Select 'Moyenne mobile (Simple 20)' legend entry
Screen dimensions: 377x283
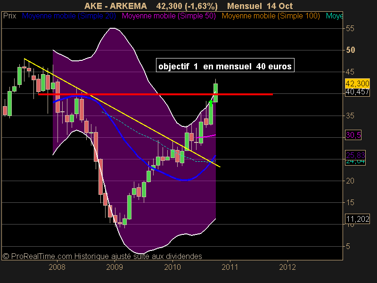[x=69, y=16]
